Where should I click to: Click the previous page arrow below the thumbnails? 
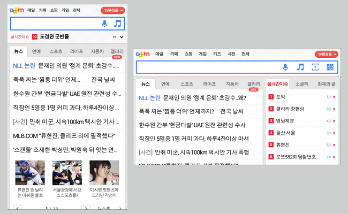click(19, 208)
